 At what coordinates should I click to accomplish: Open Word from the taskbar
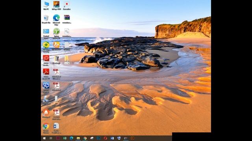[x=112, y=138]
